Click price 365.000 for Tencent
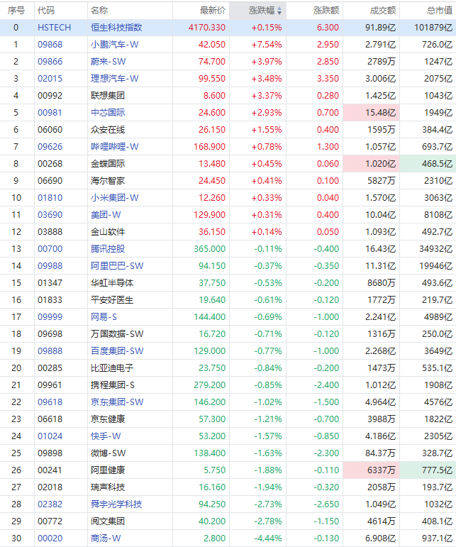Viewport: 456px width, 547px height. (x=209, y=249)
